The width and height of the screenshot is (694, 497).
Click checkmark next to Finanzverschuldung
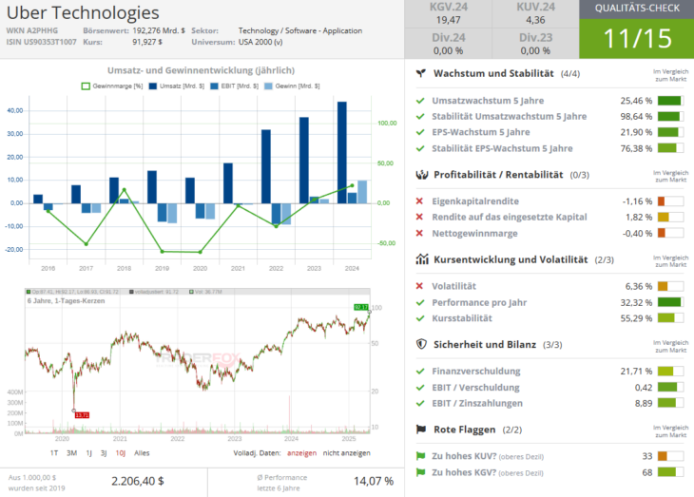420,371
